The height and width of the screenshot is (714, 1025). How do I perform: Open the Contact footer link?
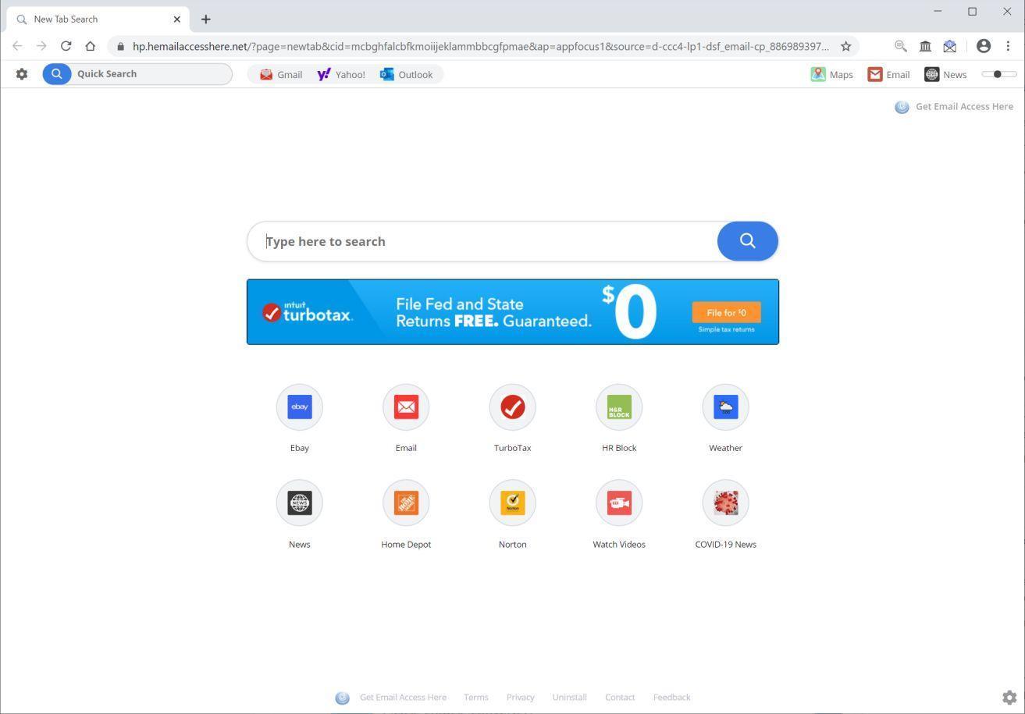(x=620, y=697)
